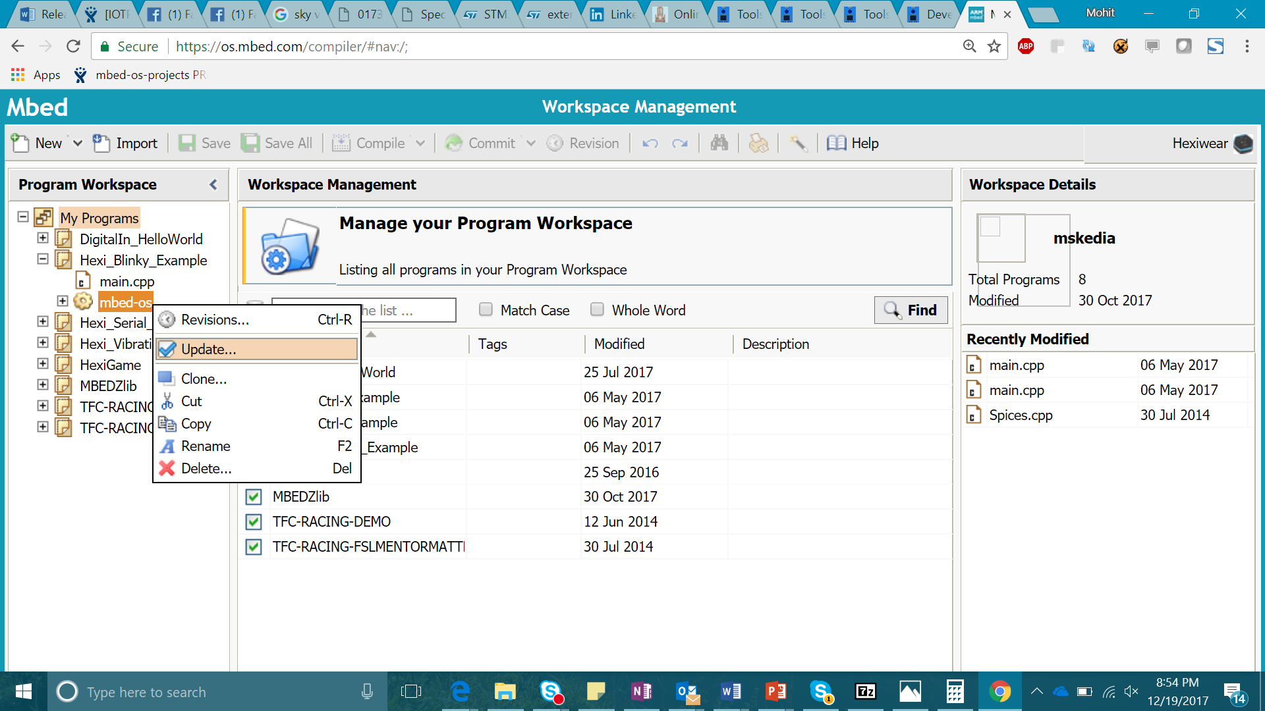Open Help with the book icon

tap(837, 143)
